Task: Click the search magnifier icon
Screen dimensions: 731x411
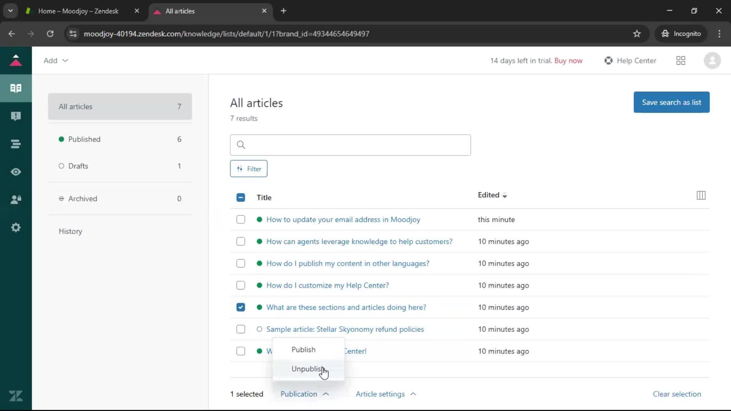Action: 241,145
